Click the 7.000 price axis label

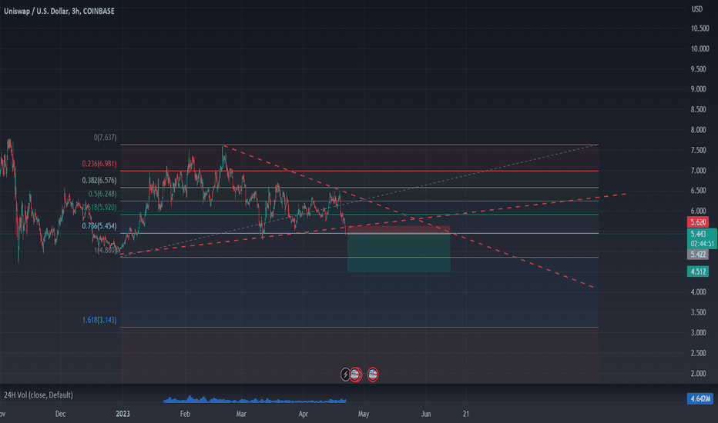[698, 171]
